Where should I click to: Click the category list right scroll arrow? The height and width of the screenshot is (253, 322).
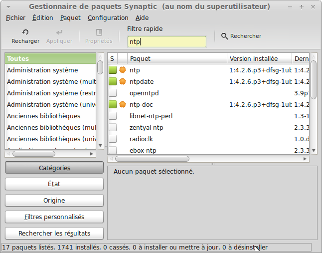click(92, 154)
